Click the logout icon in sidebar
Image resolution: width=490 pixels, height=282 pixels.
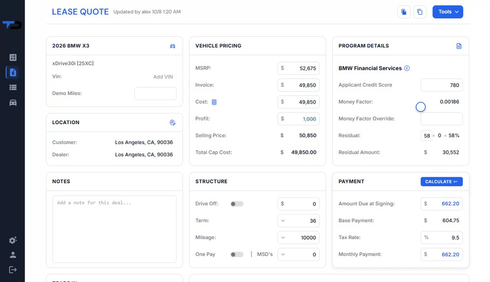[13, 270]
